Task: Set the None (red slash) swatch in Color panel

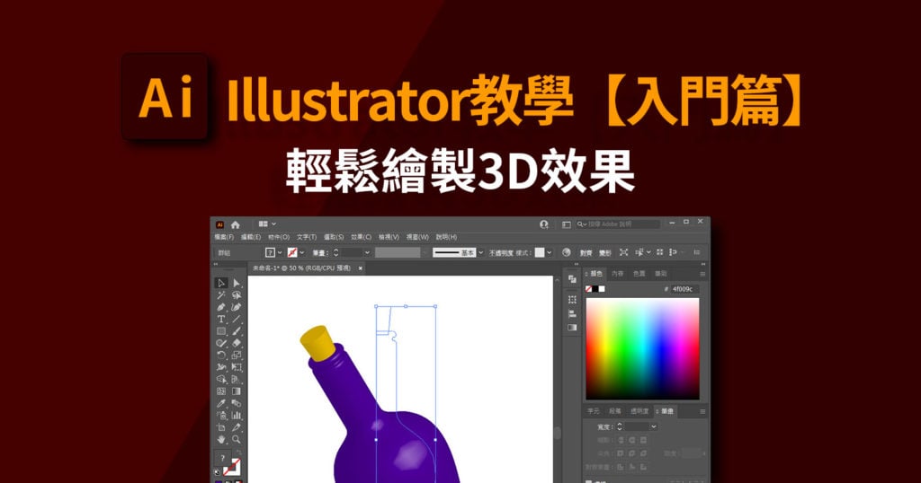Action: pyautogui.click(x=588, y=289)
